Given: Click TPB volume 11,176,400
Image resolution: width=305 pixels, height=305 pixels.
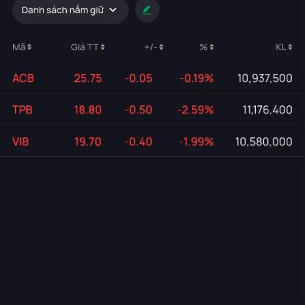Looking at the screenshot, I should pos(267,110).
